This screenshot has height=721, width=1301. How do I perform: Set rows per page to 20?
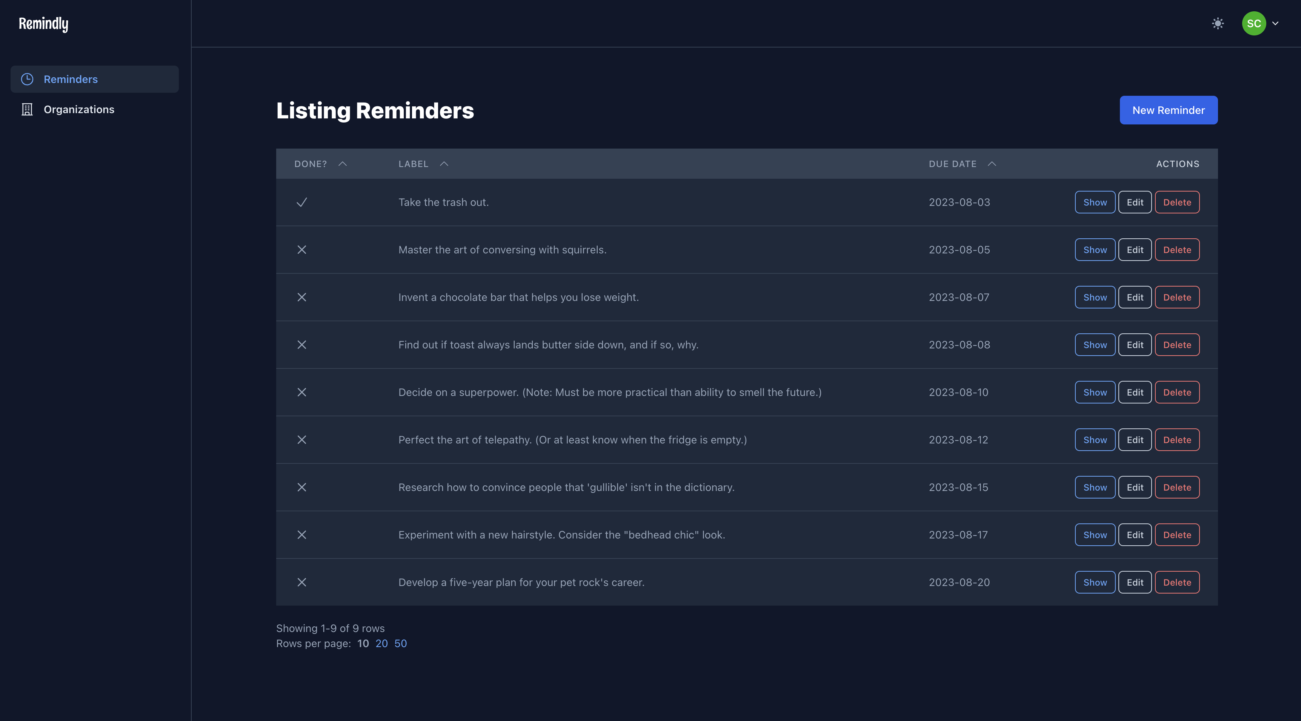pos(381,643)
